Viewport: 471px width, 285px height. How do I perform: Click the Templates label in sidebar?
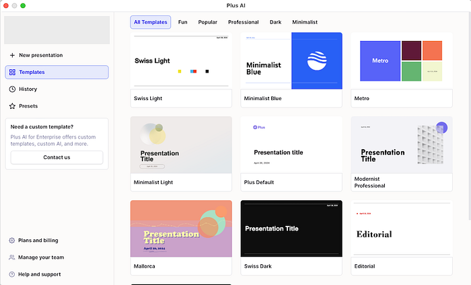coord(32,73)
